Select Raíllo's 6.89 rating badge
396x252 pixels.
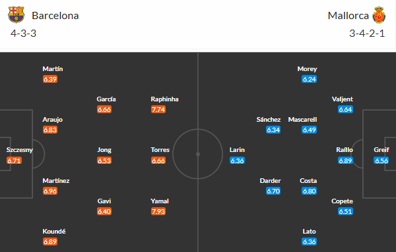(x=345, y=161)
